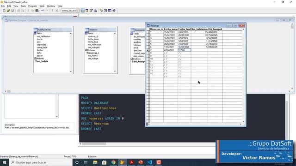The height and width of the screenshot is (166, 296).
Task: Select balcon field in habitaciones table
Action: [40, 56]
